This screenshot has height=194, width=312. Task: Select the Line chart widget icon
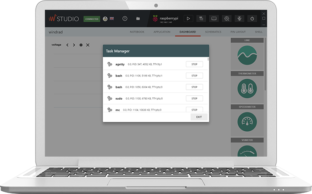(247, 56)
